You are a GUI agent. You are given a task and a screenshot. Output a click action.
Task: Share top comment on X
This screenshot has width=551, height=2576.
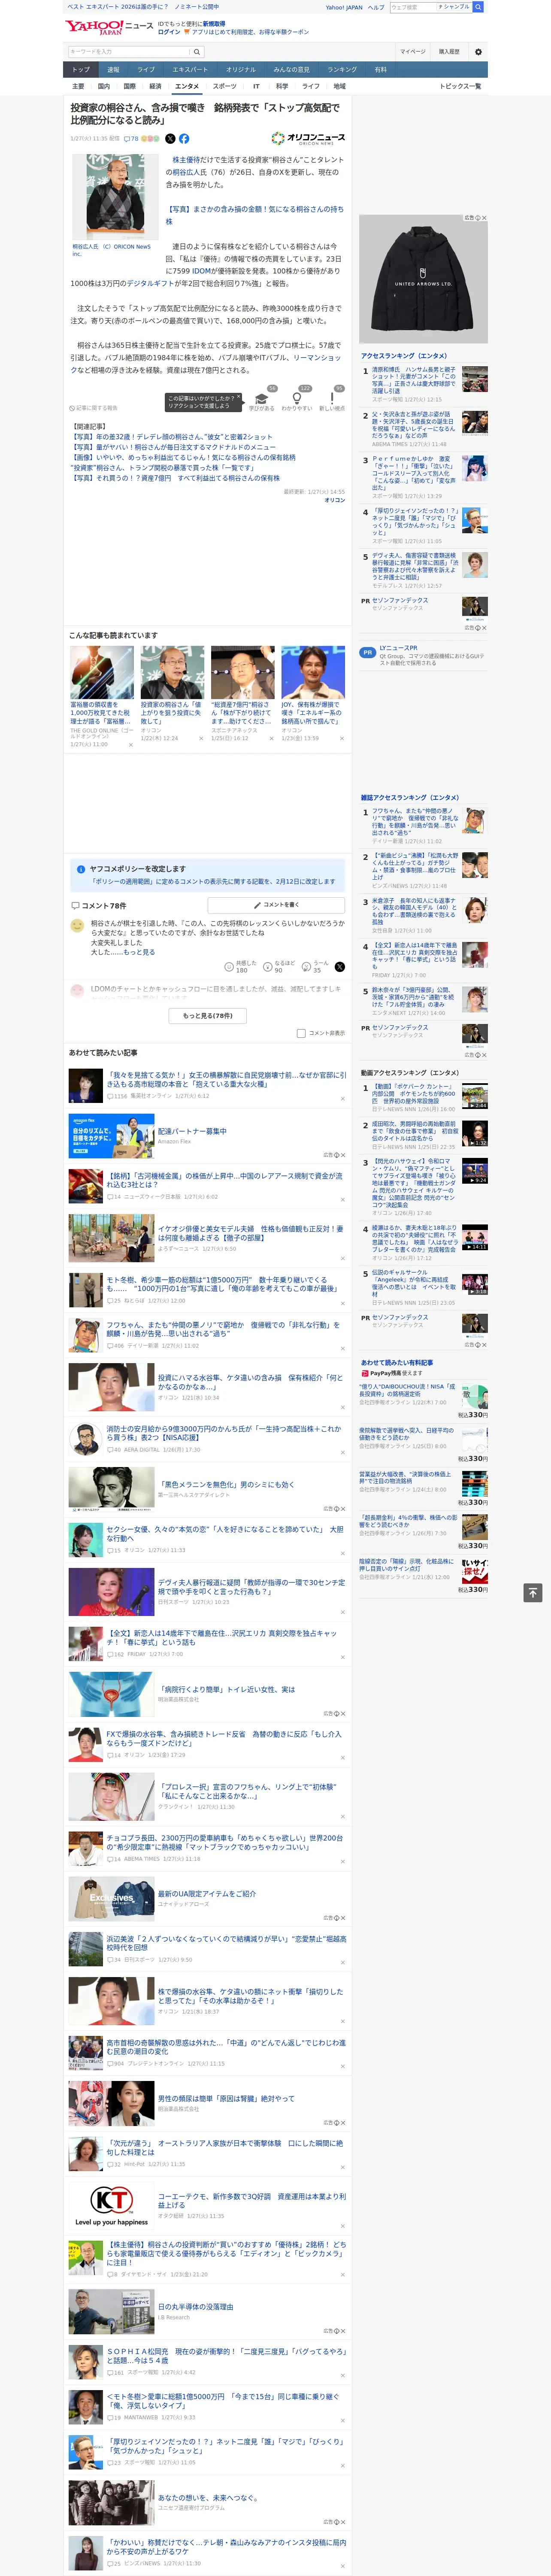(x=340, y=967)
